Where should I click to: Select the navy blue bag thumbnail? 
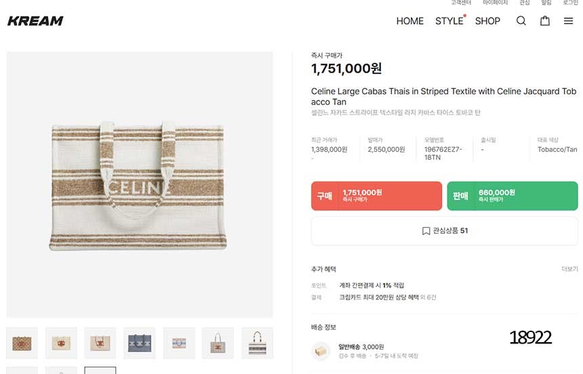click(x=140, y=343)
